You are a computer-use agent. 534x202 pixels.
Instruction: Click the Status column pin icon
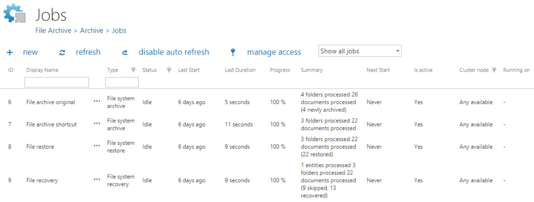pos(169,70)
